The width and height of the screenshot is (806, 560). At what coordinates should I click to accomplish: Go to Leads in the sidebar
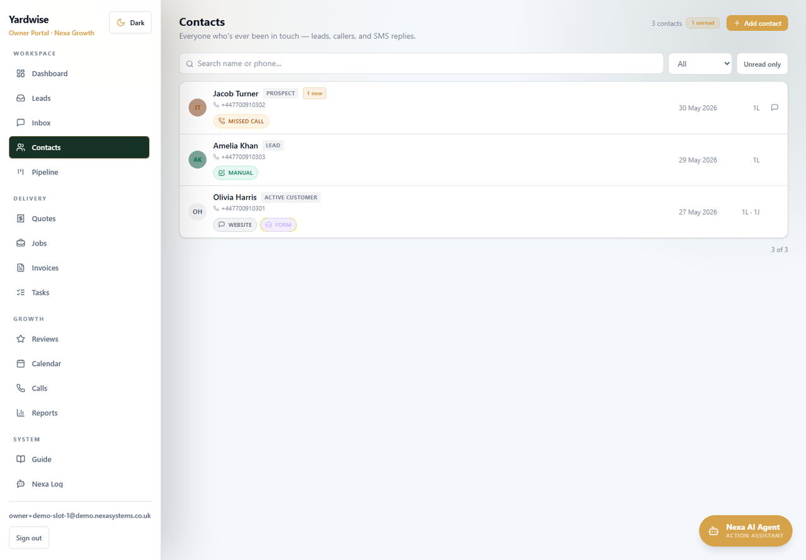coord(79,98)
